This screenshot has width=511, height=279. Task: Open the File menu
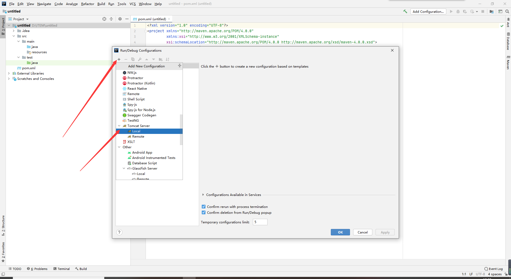(12, 4)
